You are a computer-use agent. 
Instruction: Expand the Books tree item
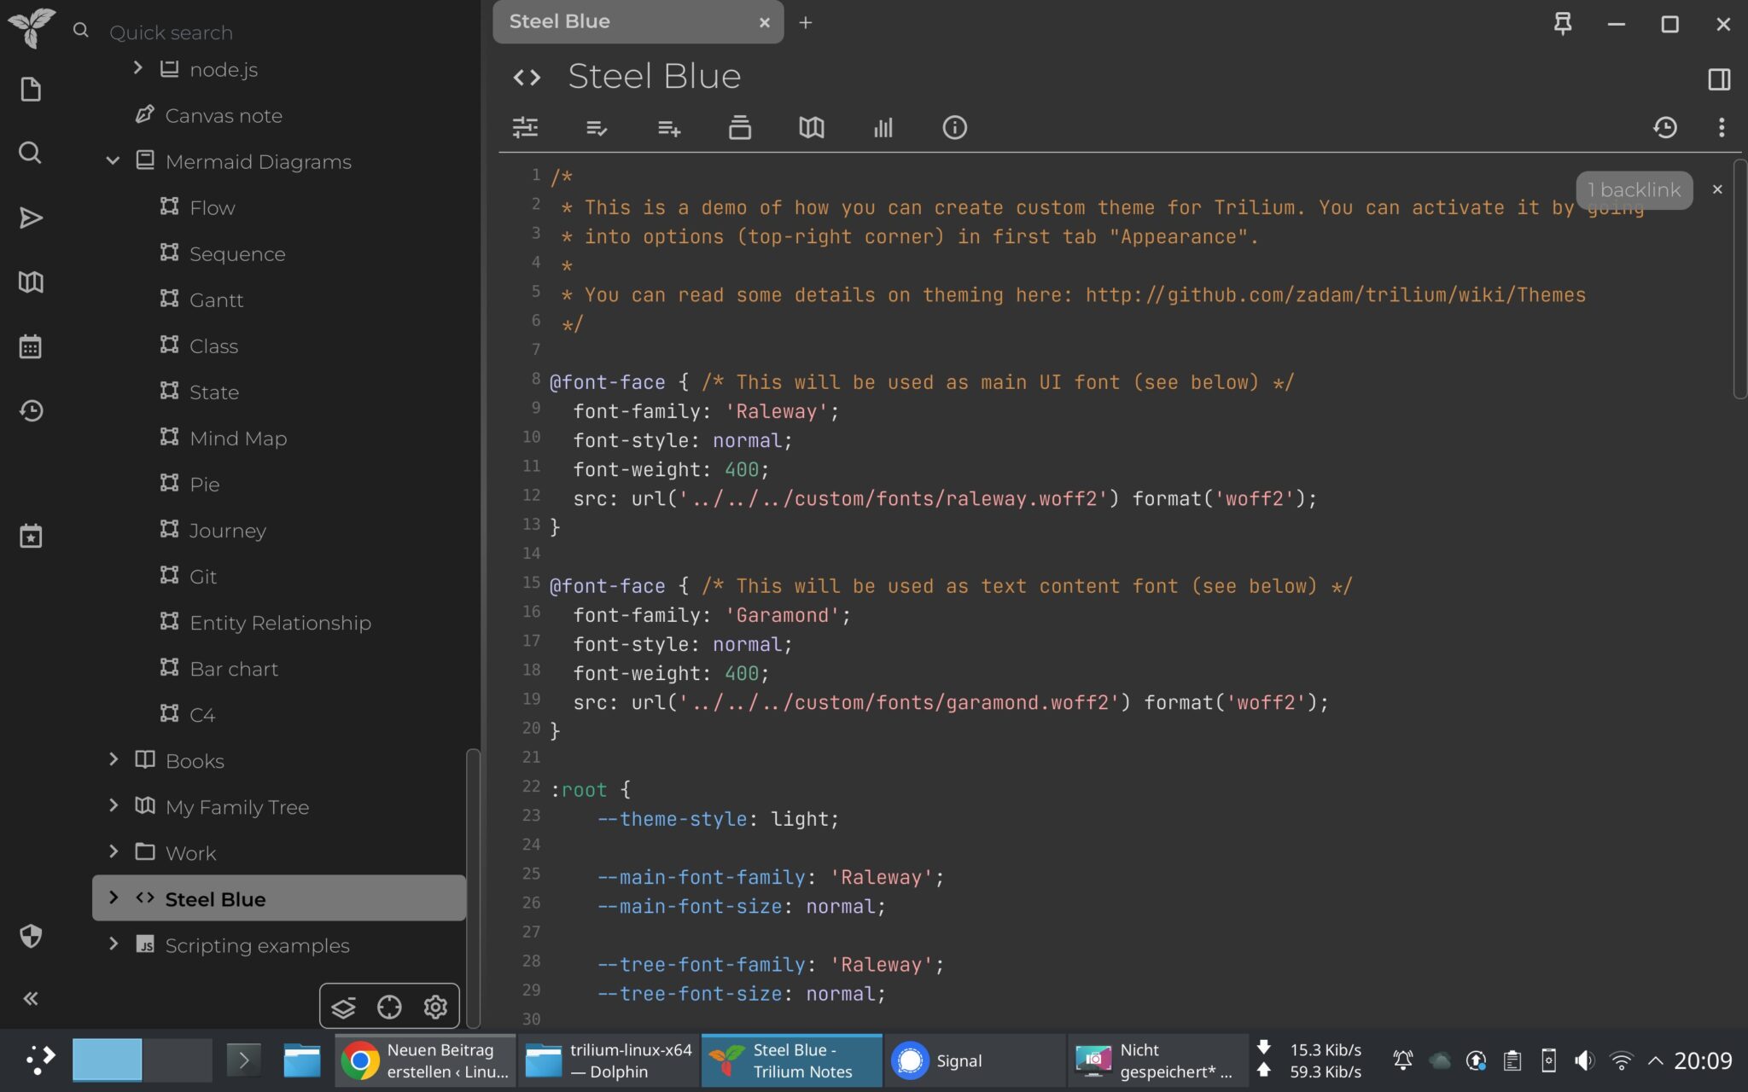(x=113, y=758)
